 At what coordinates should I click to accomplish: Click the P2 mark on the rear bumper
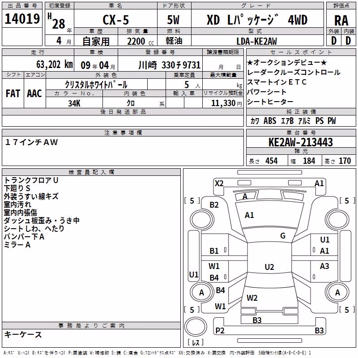click(x=220, y=330)
